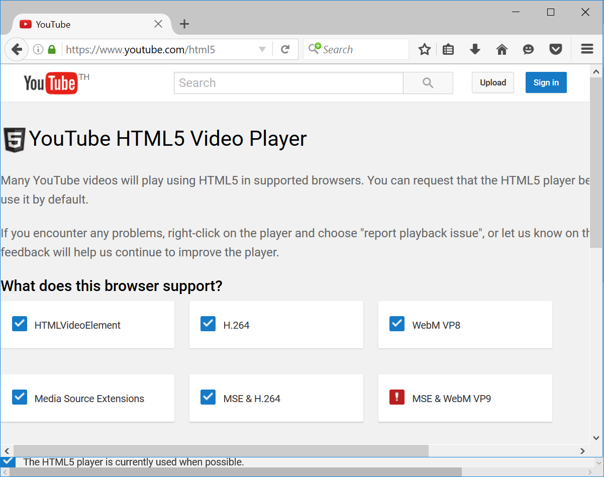Click the Firefox Search box
The height and width of the screenshot is (477, 604).
[x=356, y=49]
